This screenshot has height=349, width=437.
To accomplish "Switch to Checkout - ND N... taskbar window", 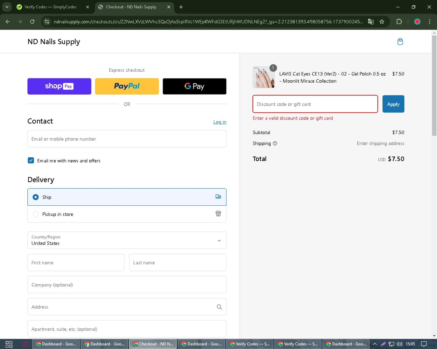I will coord(153,344).
